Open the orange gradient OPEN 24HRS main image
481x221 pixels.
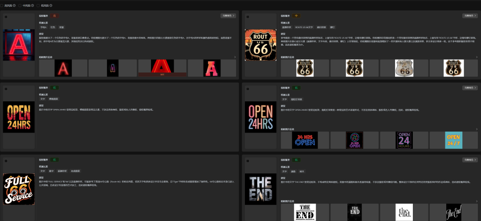(19, 117)
